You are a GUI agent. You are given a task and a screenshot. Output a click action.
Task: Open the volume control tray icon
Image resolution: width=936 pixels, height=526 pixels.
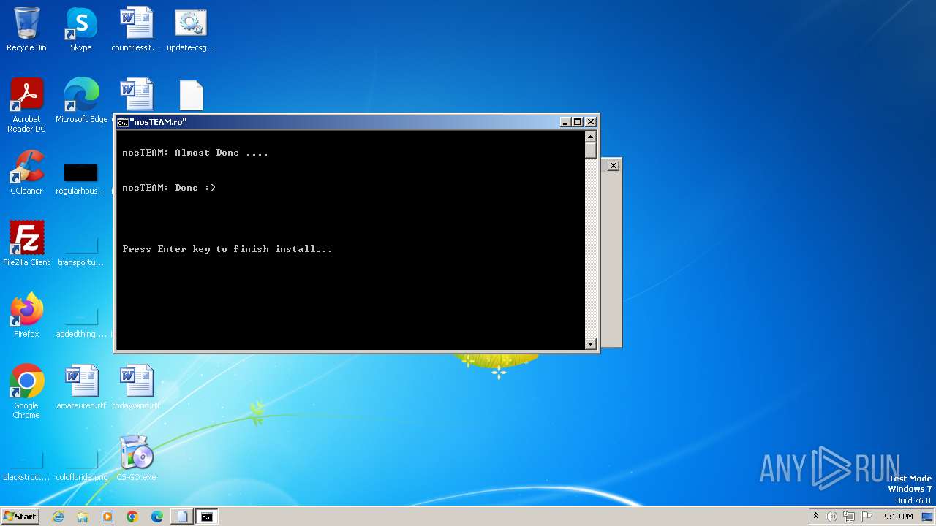(x=831, y=517)
